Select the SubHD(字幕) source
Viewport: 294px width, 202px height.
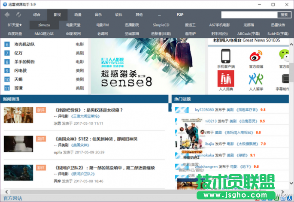(278, 34)
